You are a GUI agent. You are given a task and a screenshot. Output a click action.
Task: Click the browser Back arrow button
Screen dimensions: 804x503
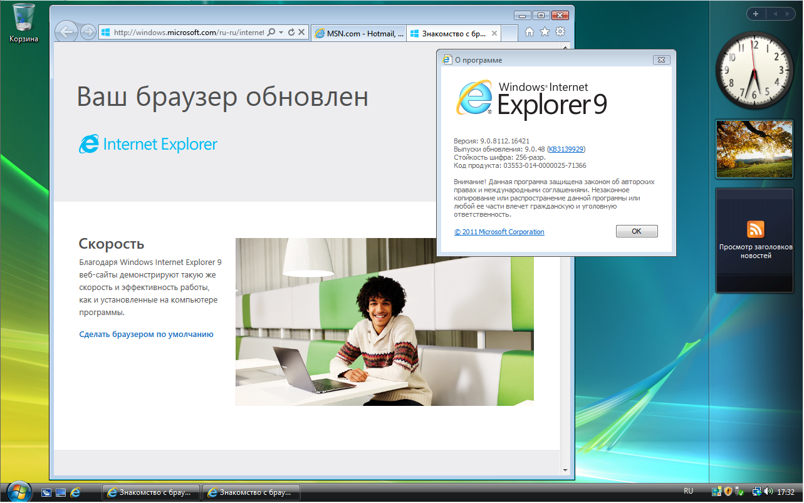(66, 31)
